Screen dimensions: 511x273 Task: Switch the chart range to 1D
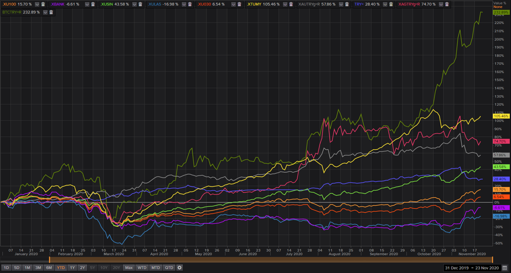(x=6, y=268)
